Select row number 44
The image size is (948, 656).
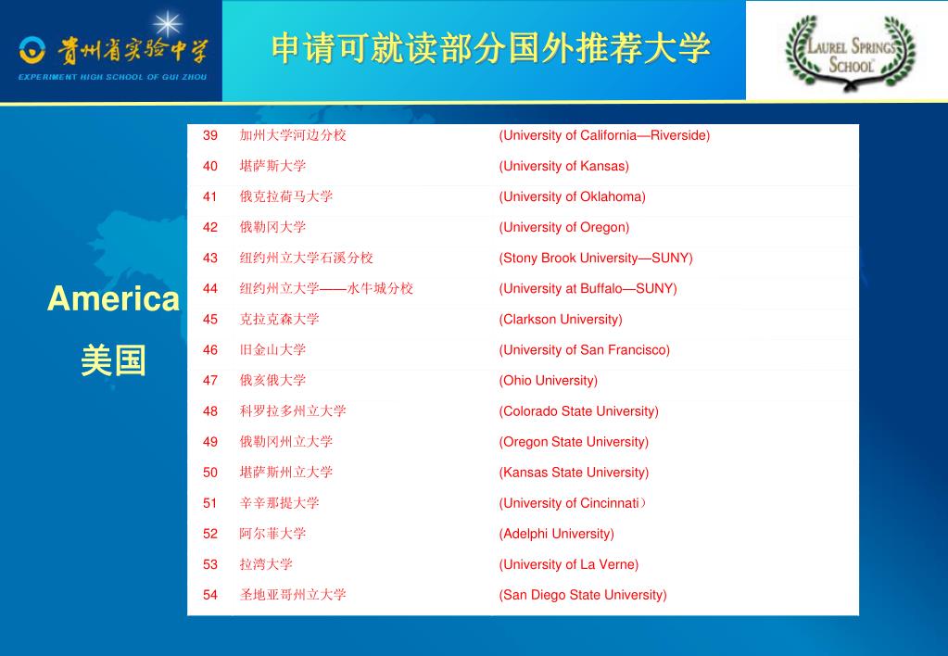point(209,288)
